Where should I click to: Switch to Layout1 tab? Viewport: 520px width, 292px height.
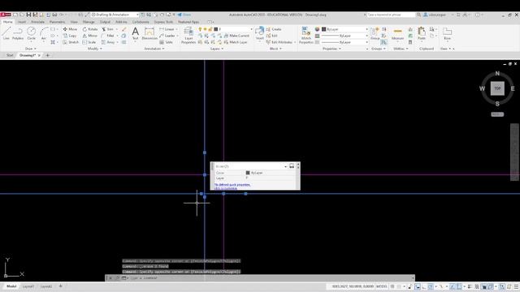28,286
